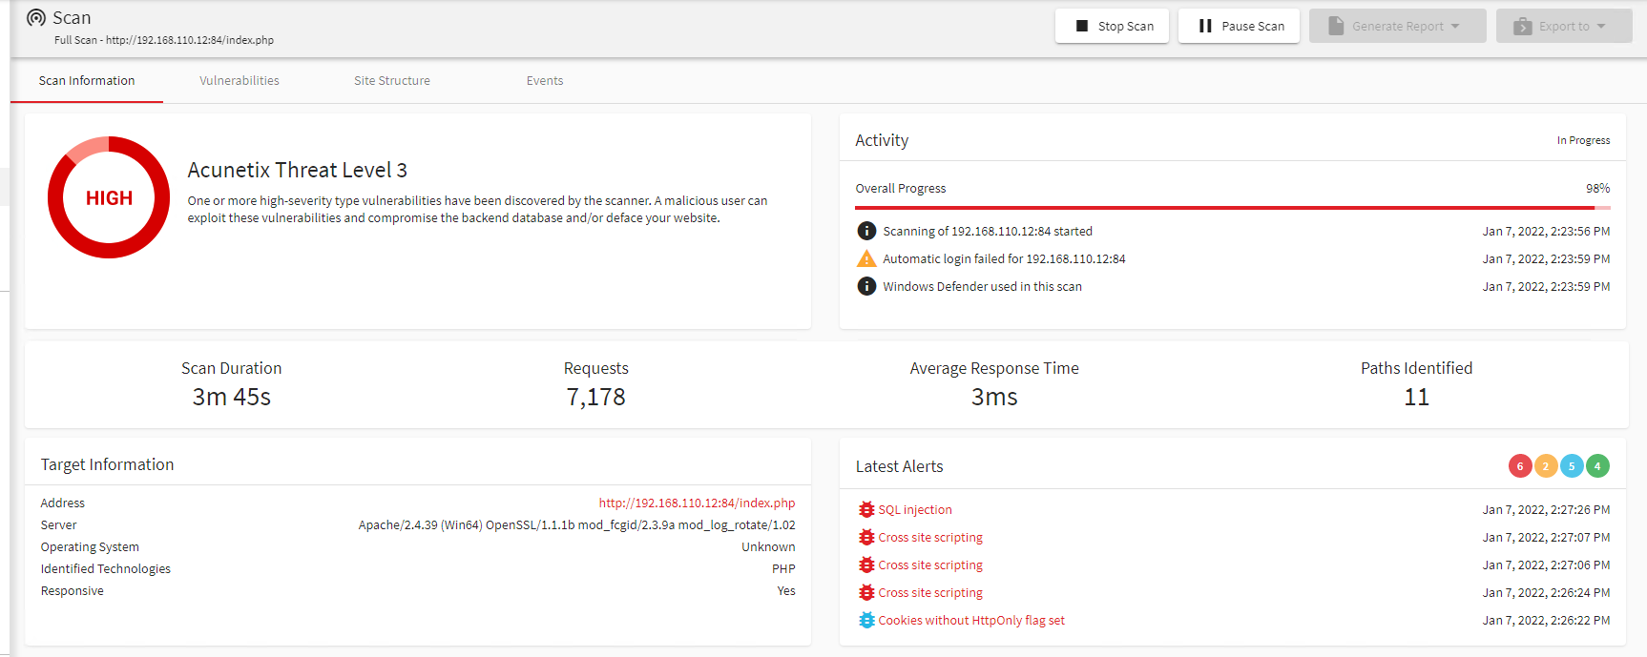
Task: Click blue bug icon for Cookies without HttpOnly
Action: (866, 620)
